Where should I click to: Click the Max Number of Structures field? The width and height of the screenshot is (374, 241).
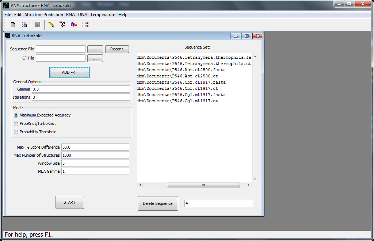(x=95, y=155)
